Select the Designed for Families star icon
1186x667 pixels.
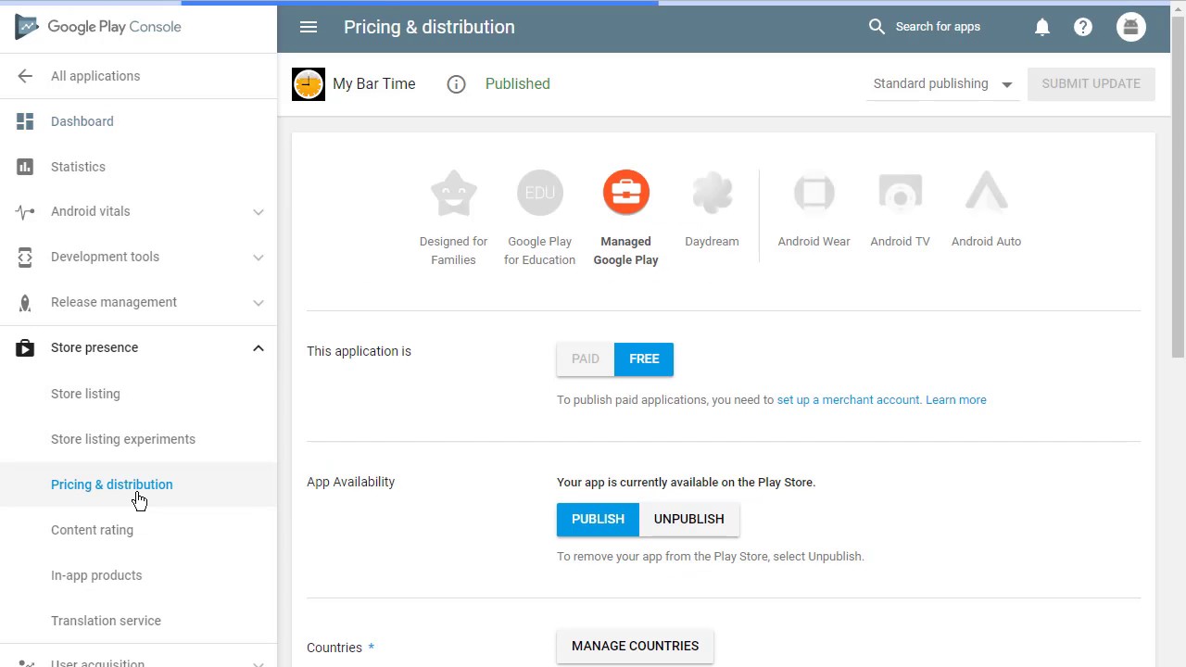(453, 193)
